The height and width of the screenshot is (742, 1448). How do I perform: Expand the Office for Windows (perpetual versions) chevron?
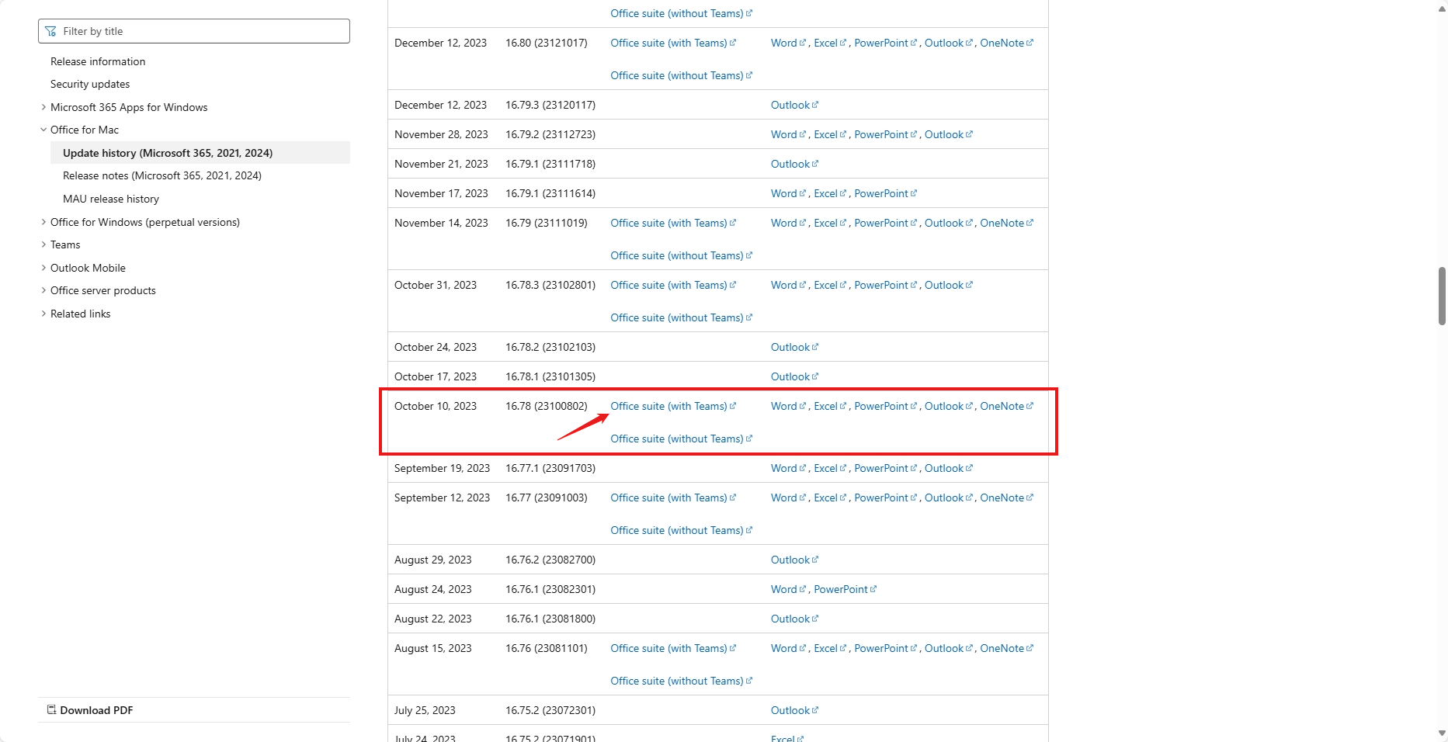(43, 222)
